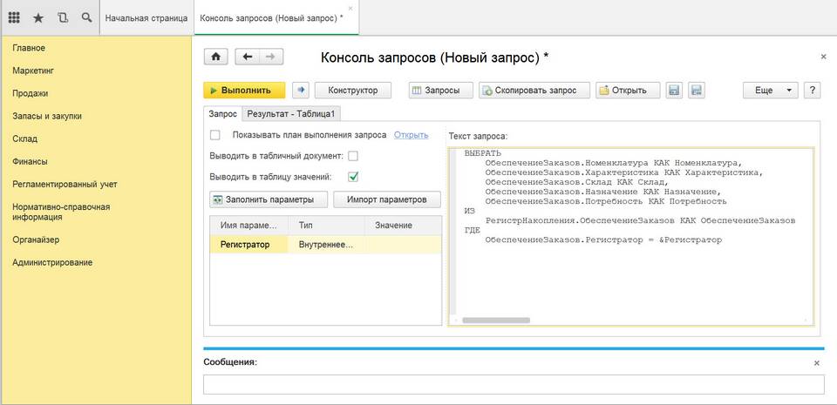
Task: Open Склад section
Action: (24, 138)
